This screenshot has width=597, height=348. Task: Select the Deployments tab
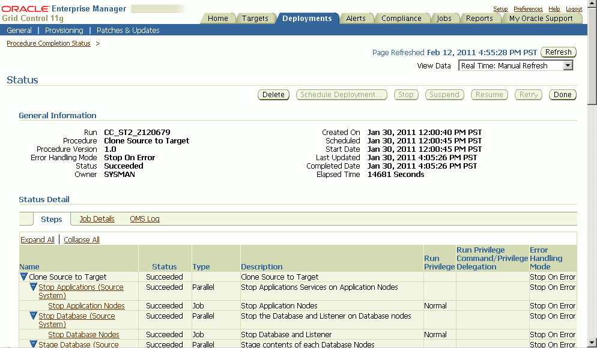click(307, 18)
